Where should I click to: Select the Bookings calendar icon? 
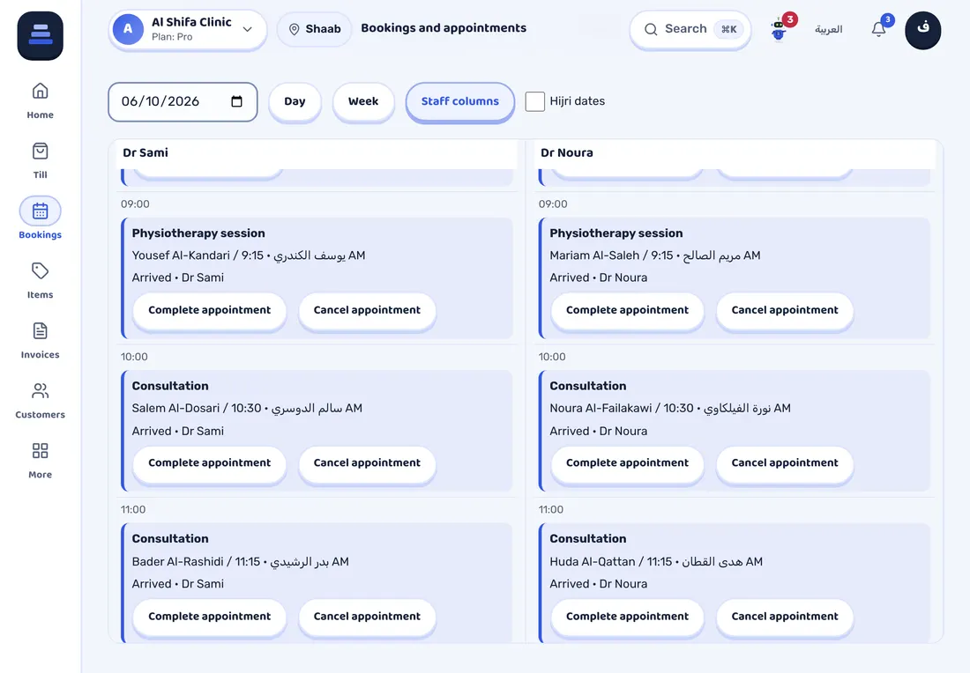[41, 211]
